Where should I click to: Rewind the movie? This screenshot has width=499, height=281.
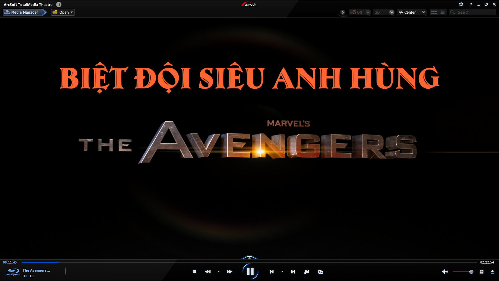point(208,272)
